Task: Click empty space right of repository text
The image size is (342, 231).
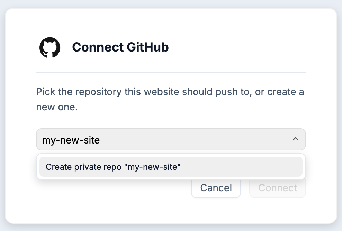Action: [x=194, y=139]
